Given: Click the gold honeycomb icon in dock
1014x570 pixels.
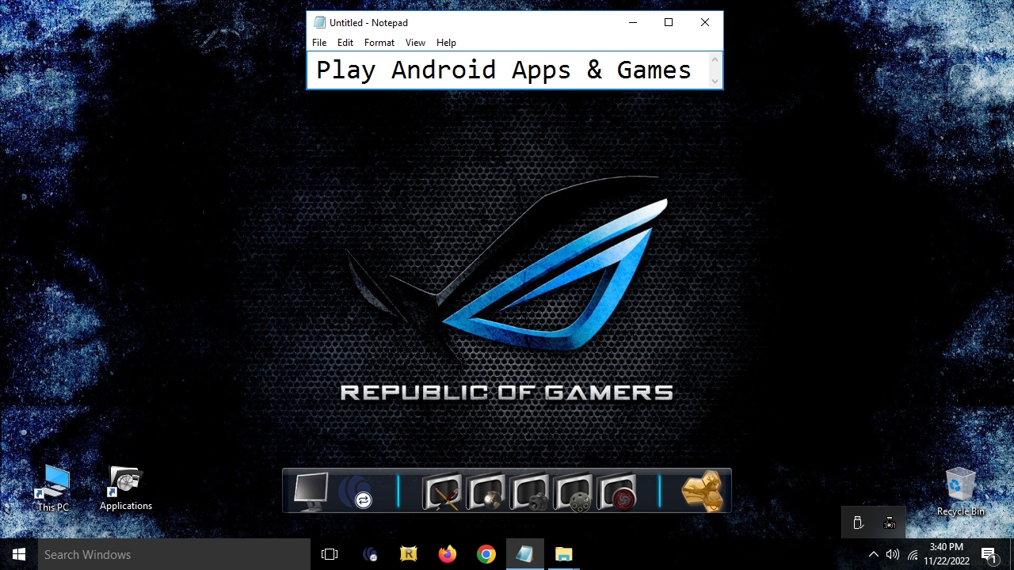Looking at the screenshot, I should [702, 491].
